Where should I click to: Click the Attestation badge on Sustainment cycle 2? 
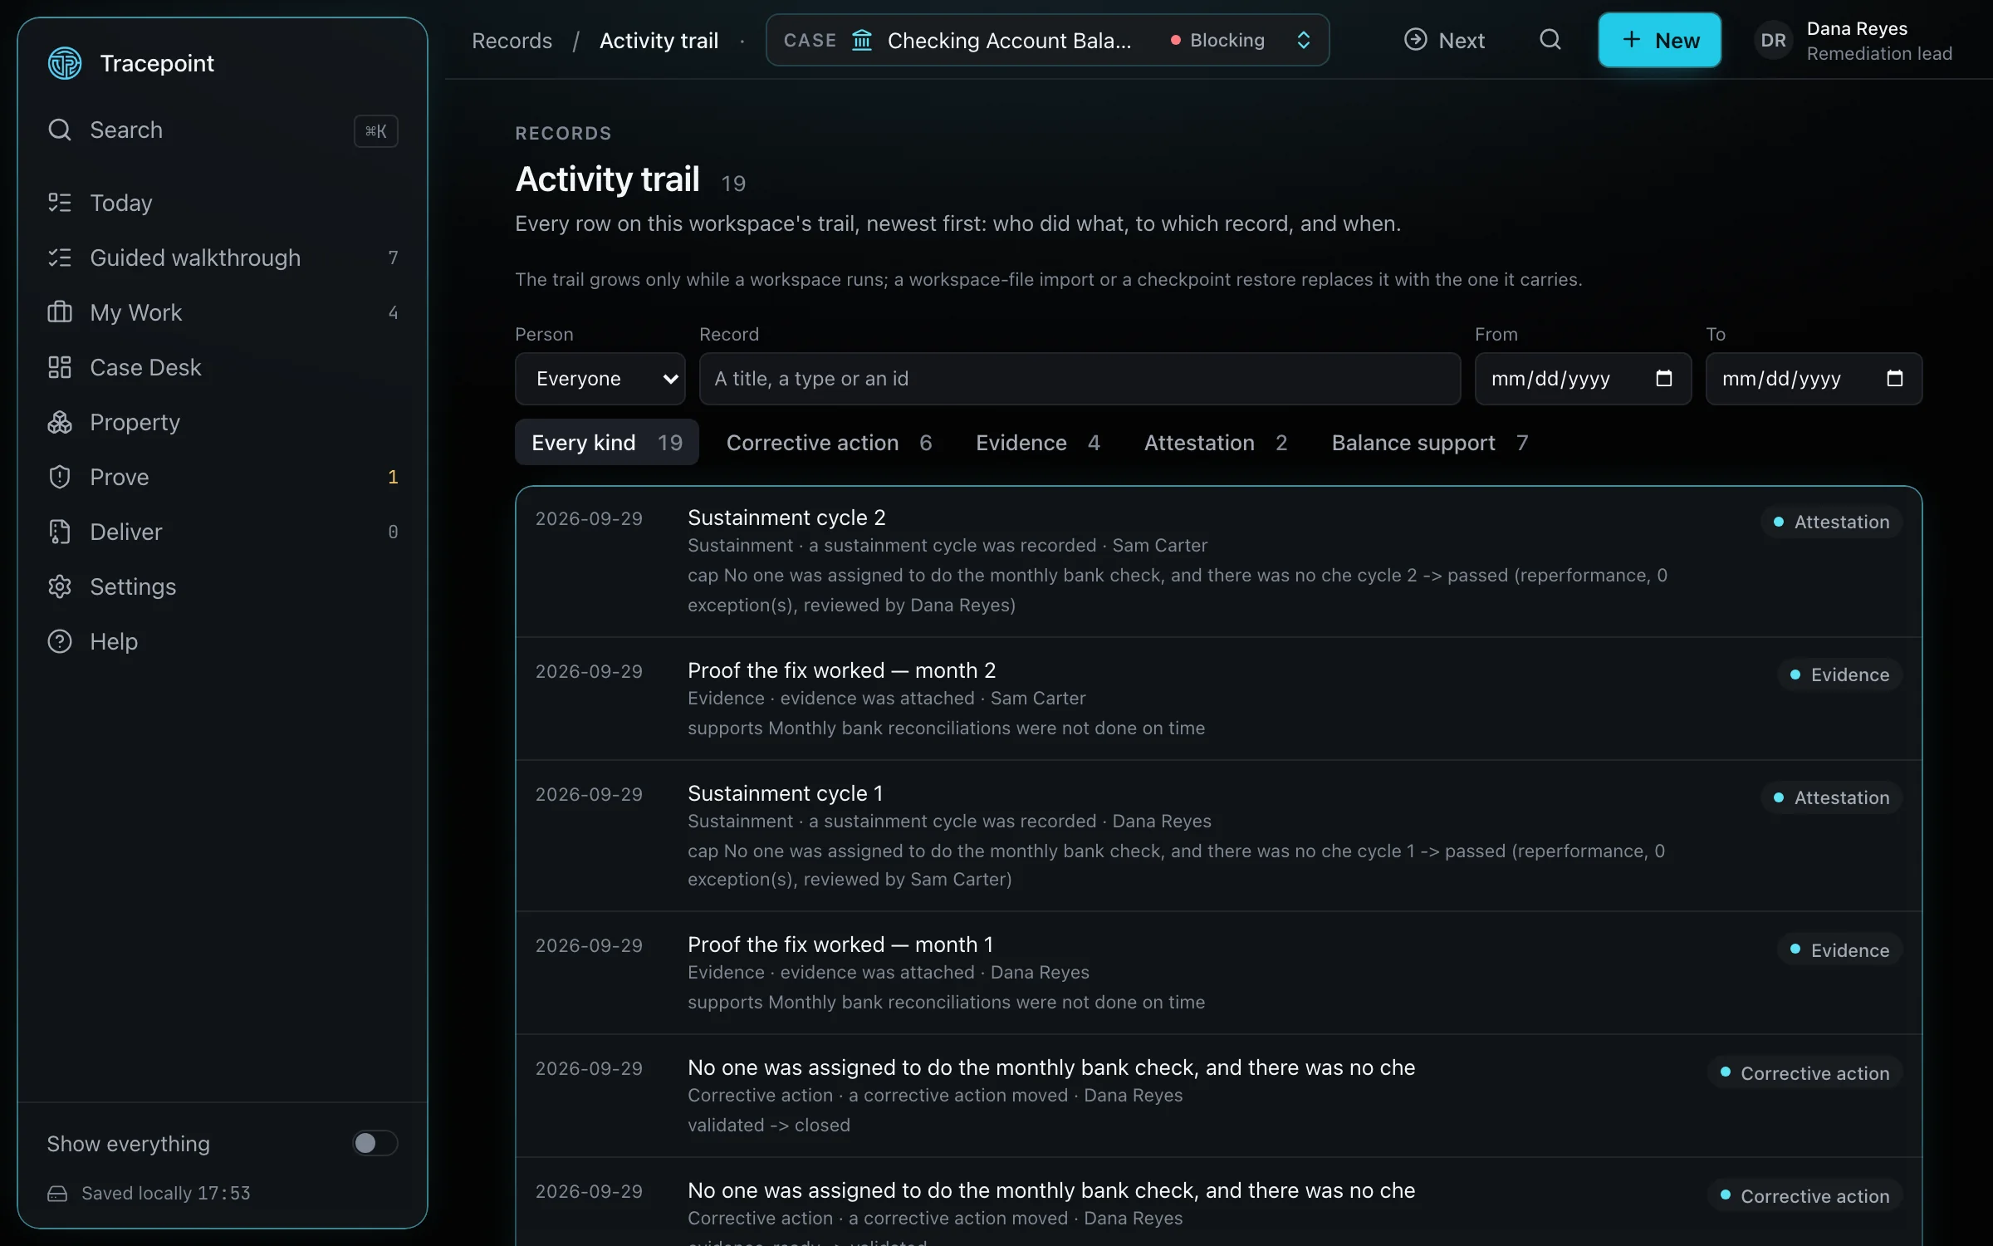[x=1831, y=522]
